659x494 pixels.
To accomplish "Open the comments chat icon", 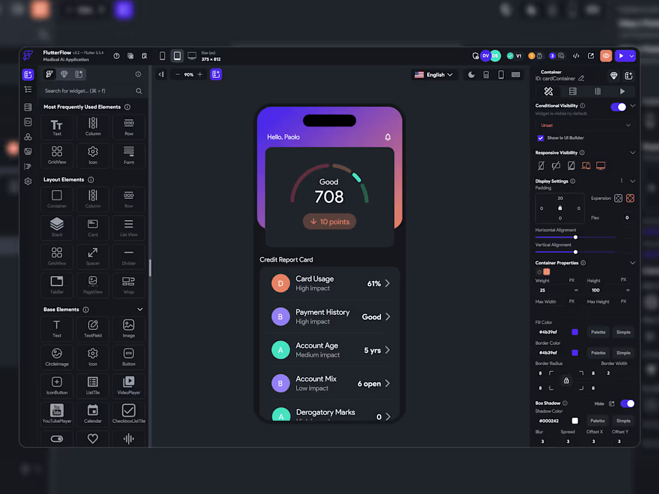I will tap(561, 56).
